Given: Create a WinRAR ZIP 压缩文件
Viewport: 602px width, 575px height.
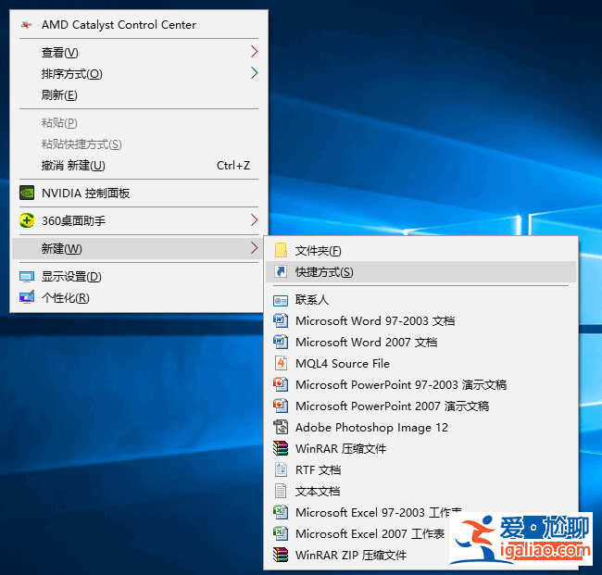Looking at the screenshot, I should (x=420, y=555).
